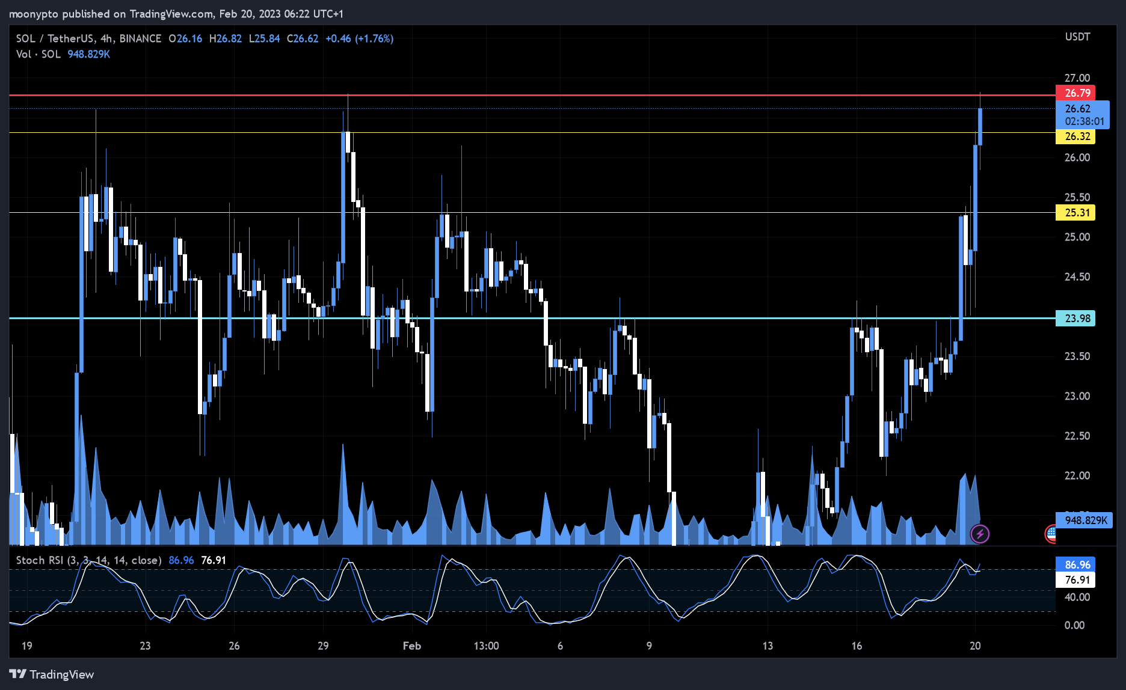Click the 948.829K volume axis label
Screen dimensions: 1126x690
tap(1084, 521)
